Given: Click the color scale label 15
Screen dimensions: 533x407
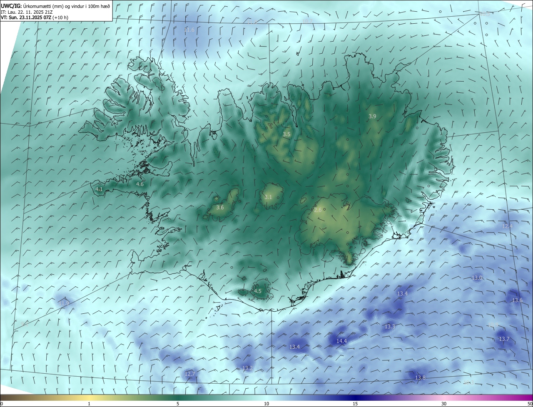Looking at the screenshot, I should coord(355,404).
